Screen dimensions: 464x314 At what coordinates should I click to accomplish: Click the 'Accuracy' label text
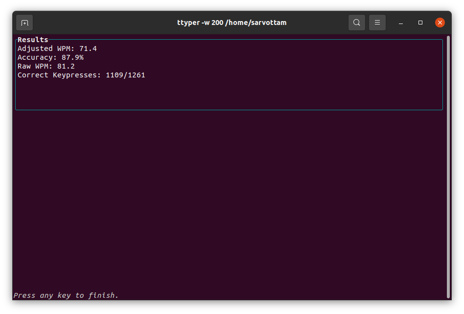coord(37,57)
